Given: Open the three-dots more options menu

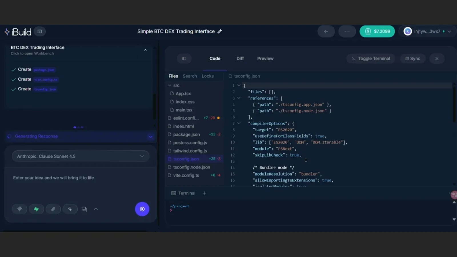Looking at the screenshot, I should pos(347,31).
